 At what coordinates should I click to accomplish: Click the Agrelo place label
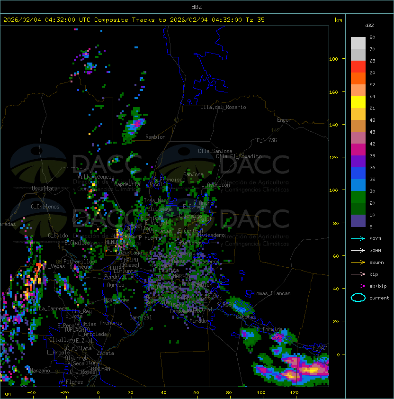(x=116, y=285)
